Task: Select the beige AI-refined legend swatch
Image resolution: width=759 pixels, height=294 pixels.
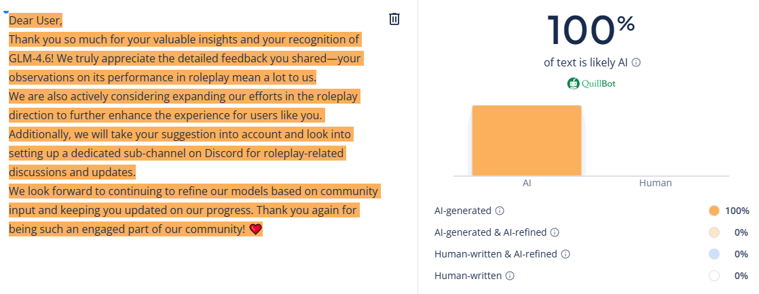Action: pos(714,232)
